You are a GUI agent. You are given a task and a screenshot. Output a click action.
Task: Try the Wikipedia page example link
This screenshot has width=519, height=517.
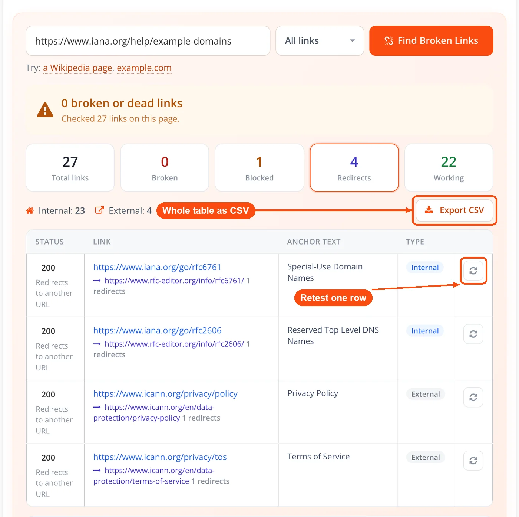click(77, 68)
